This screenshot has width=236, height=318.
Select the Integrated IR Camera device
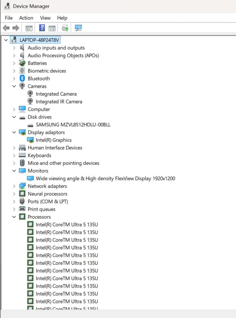[59, 102]
